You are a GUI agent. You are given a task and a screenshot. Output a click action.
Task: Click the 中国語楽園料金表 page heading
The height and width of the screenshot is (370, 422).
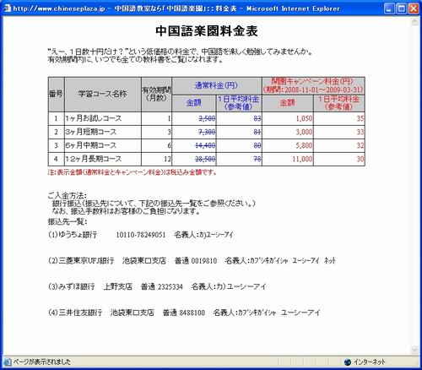(207, 31)
